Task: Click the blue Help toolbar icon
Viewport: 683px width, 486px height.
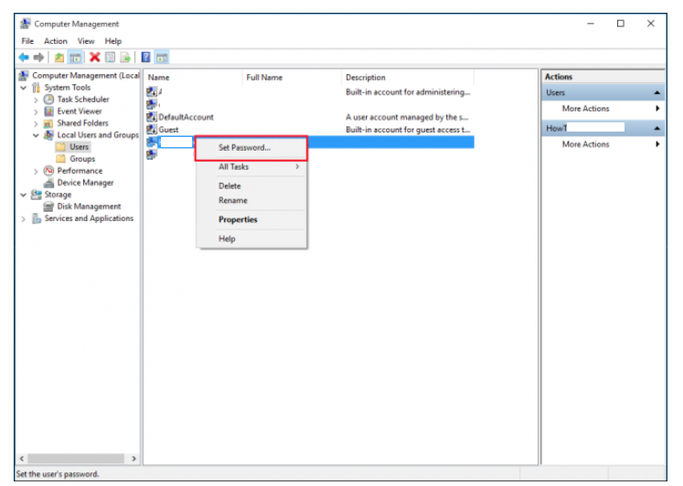Action: pyautogui.click(x=146, y=58)
